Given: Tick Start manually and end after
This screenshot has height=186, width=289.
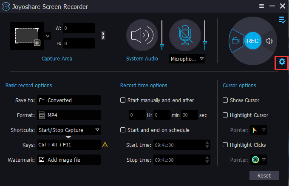Looking at the screenshot, I should [123, 100].
